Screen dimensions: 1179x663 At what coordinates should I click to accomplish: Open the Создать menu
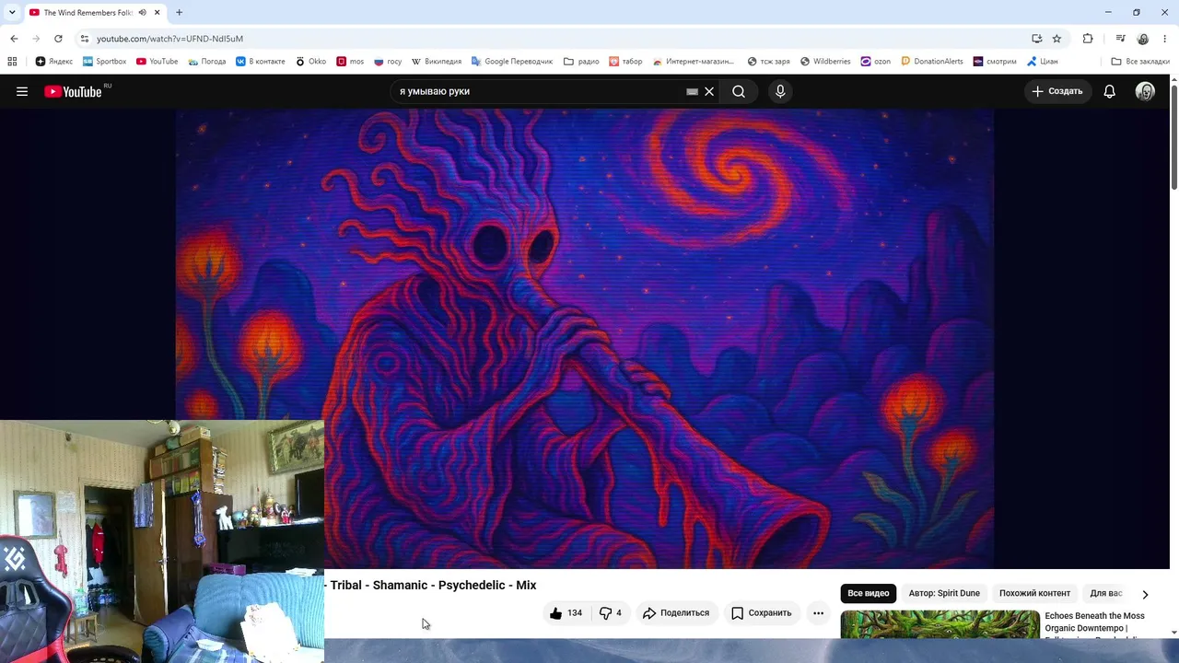click(x=1057, y=91)
